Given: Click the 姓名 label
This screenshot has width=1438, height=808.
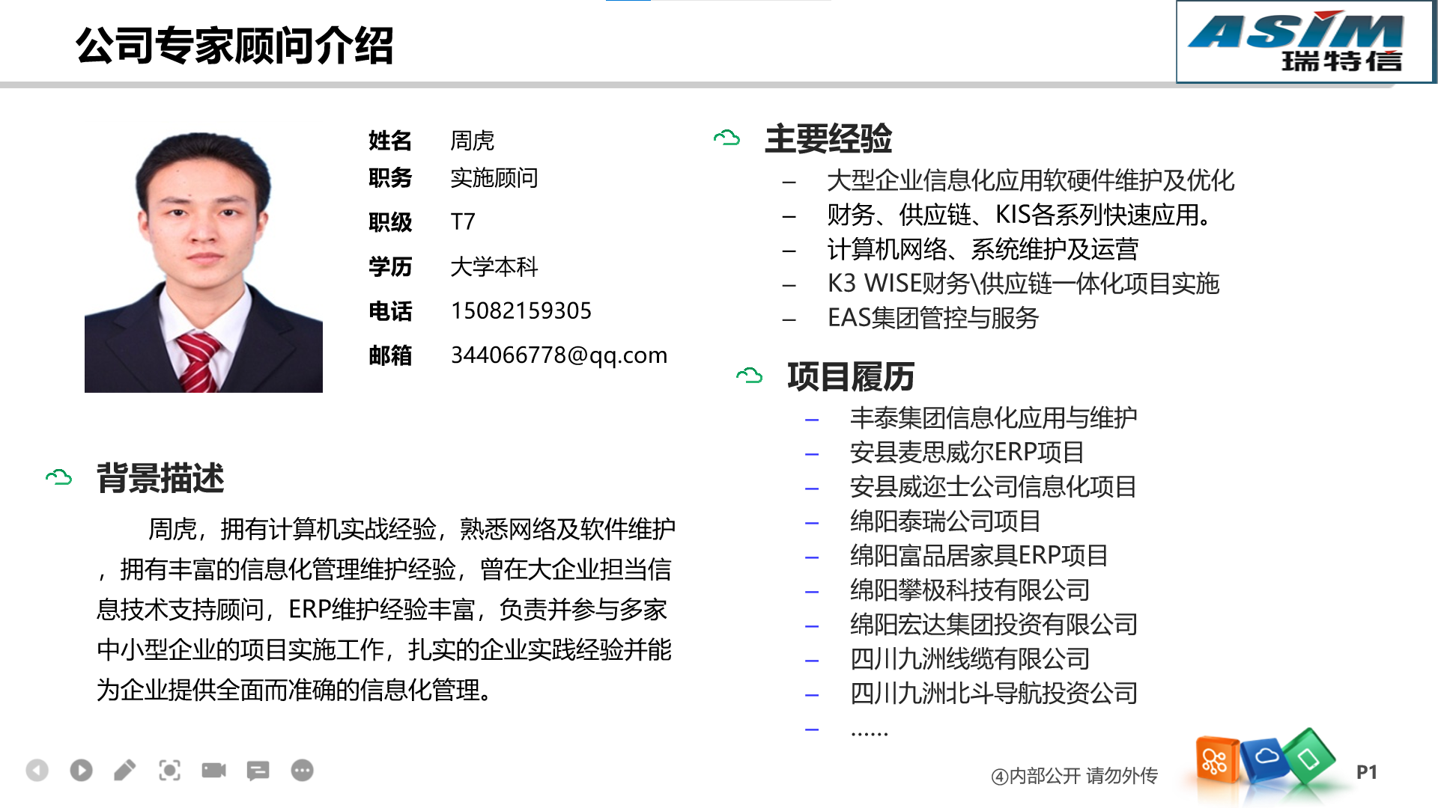Looking at the screenshot, I should 390,140.
